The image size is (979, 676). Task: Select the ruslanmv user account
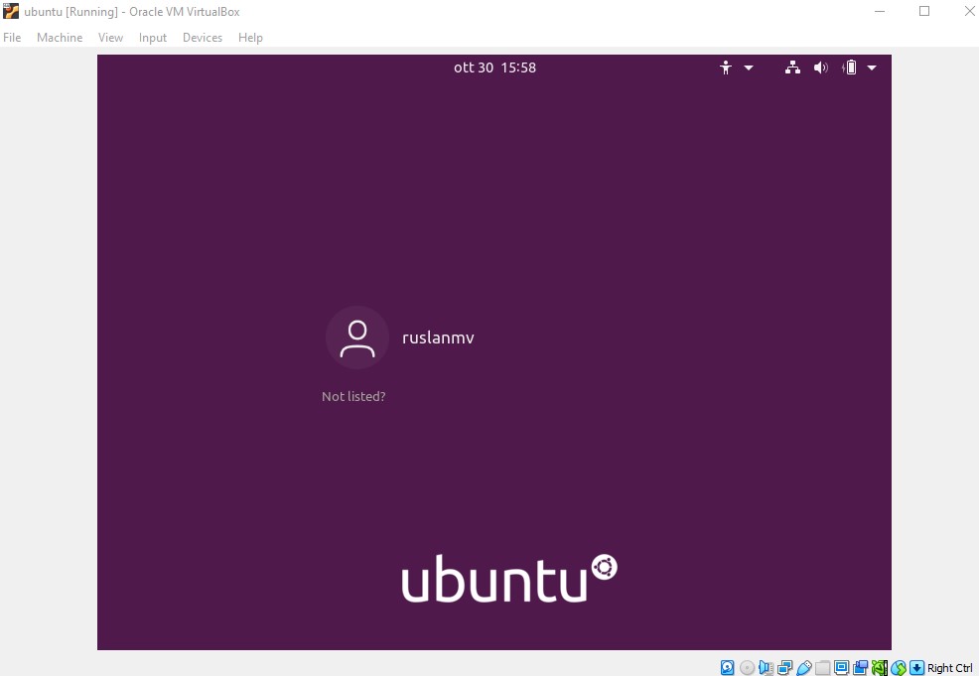click(438, 338)
